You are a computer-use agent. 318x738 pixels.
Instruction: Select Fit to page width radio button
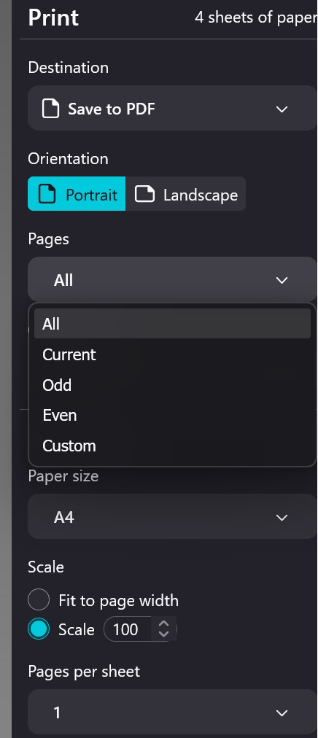39,599
